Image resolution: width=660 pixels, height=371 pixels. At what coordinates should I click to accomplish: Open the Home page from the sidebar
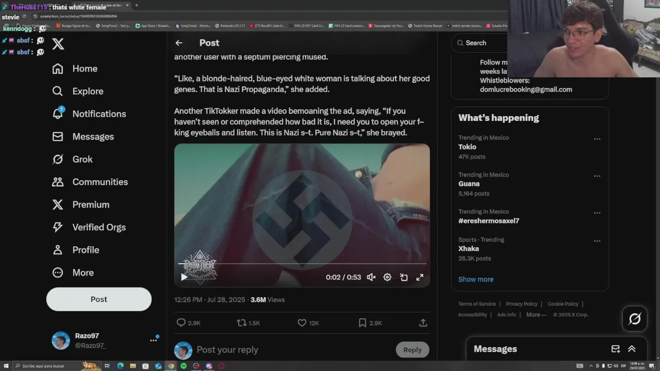point(75,69)
